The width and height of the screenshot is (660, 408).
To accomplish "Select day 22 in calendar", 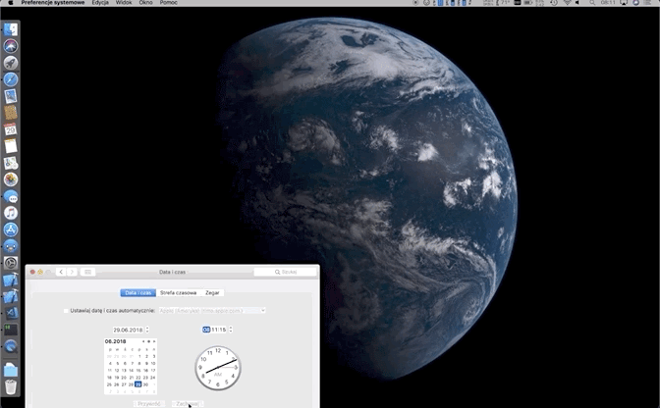I will pos(138,378).
